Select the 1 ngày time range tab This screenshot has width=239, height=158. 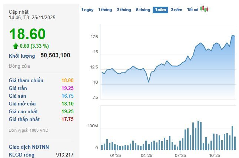[87, 10]
